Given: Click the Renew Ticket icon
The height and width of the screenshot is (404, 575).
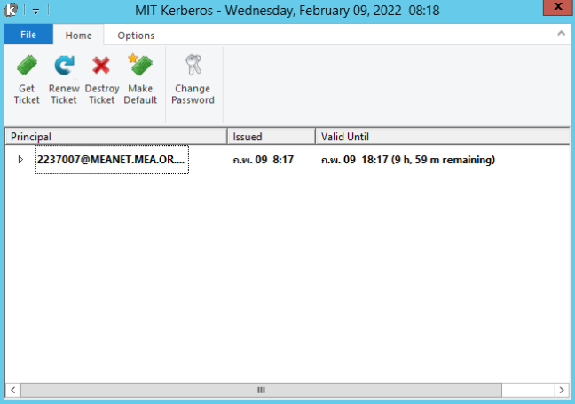Looking at the screenshot, I should 64,67.
